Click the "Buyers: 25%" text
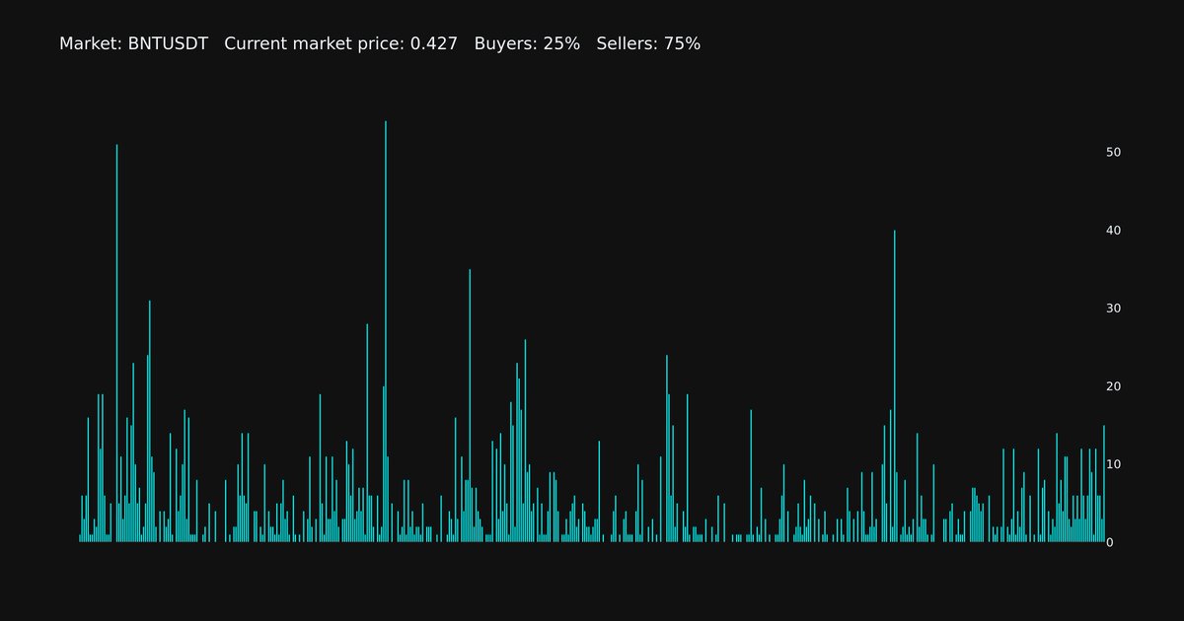Image resolution: width=1184 pixels, height=621 pixels. (527, 43)
